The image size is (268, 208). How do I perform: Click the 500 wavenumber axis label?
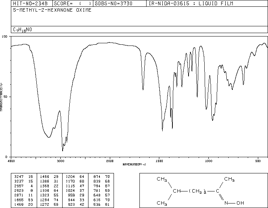coord(258,161)
